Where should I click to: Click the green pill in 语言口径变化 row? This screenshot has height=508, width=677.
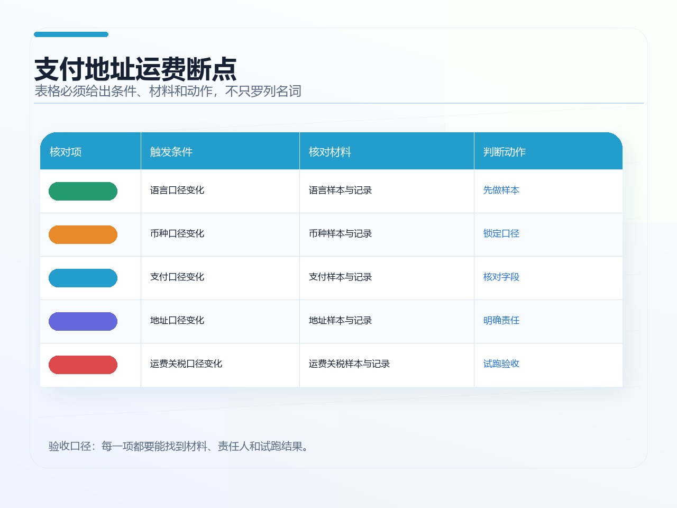[x=83, y=191]
